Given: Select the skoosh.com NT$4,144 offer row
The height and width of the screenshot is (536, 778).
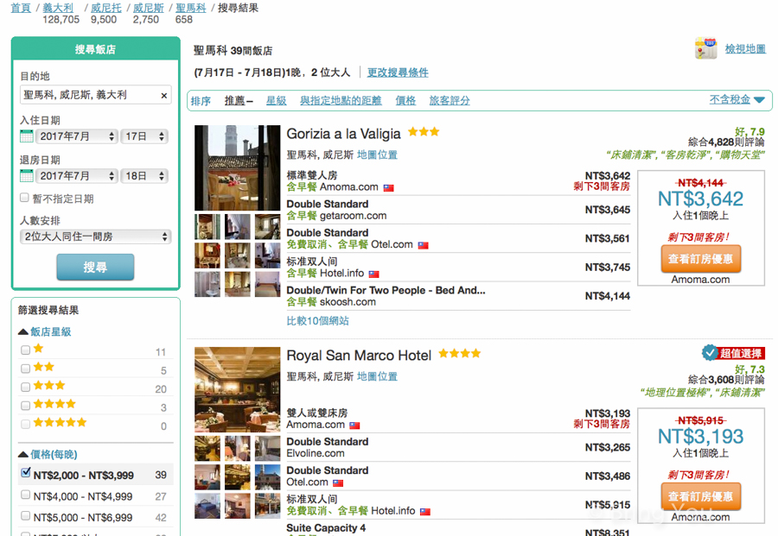Looking at the screenshot, I should coord(458,296).
